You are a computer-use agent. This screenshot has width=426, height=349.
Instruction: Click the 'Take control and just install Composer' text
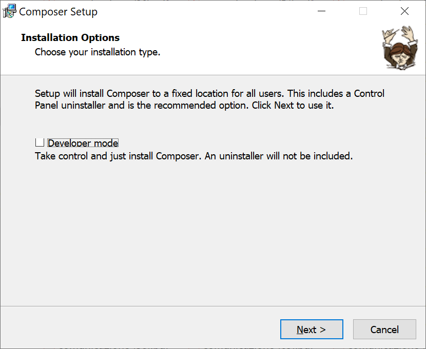pyautogui.click(x=118, y=156)
